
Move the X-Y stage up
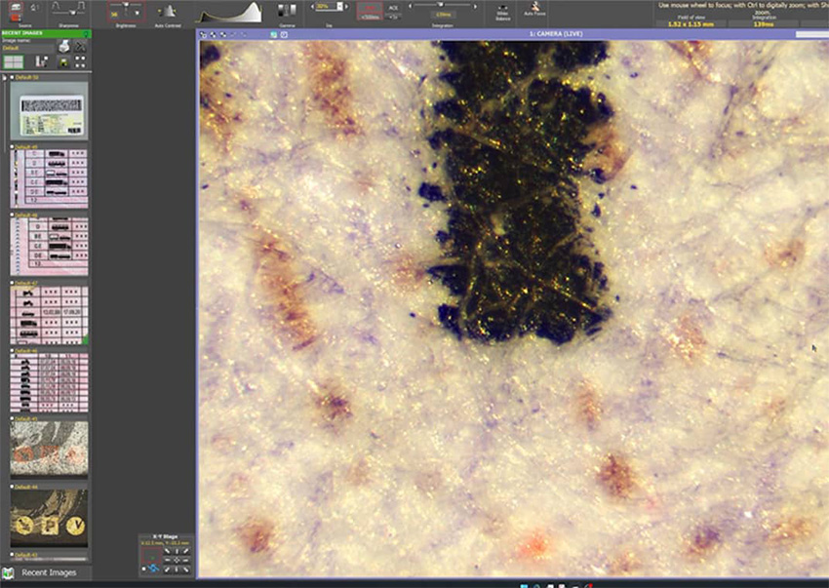point(177,551)
